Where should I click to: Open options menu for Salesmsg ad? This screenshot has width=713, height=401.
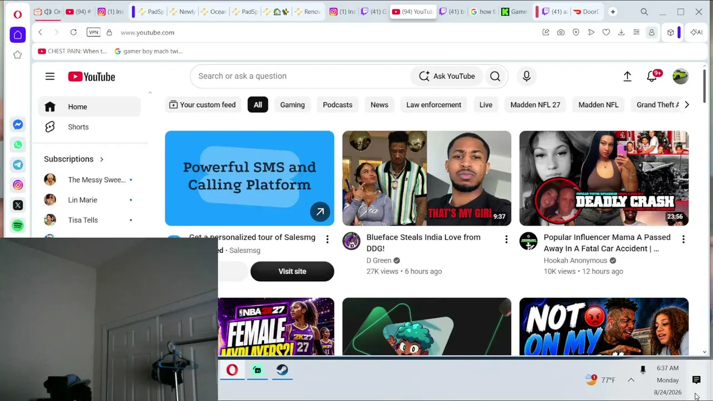328,239
